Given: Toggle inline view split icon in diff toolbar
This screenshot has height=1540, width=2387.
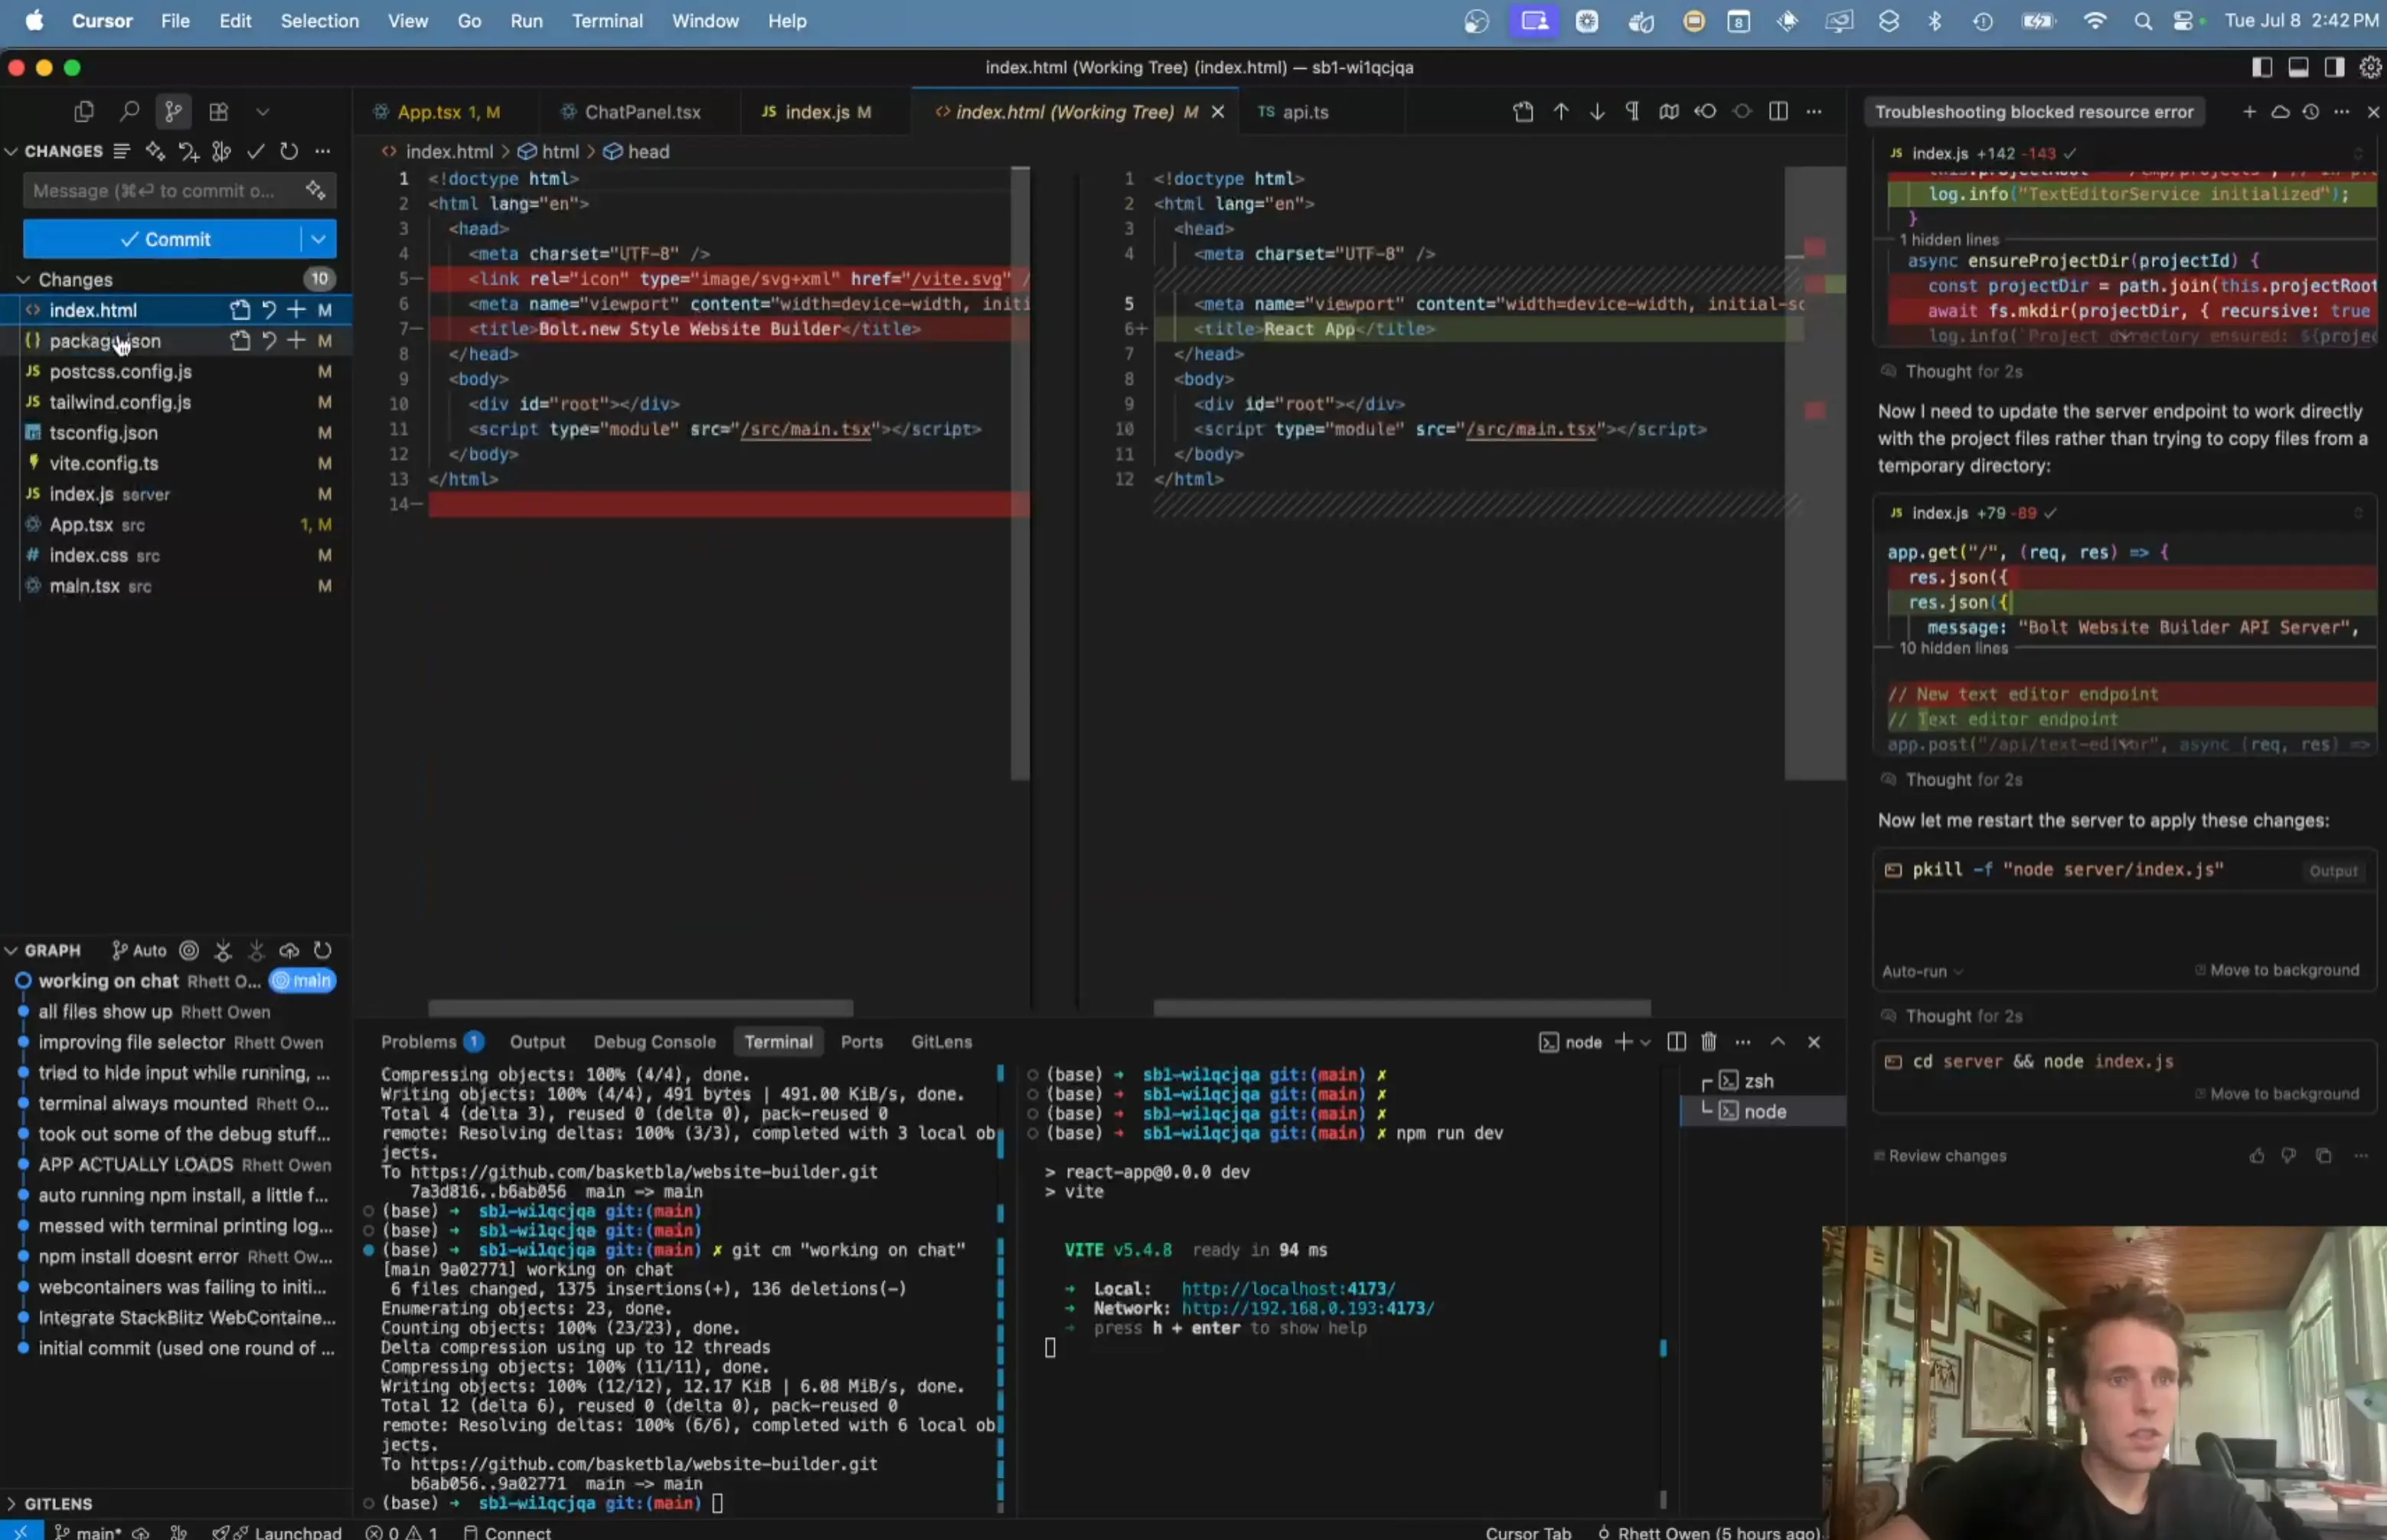Looking at the screenshot, I should pyautogui.click(x=1778, y=111).
